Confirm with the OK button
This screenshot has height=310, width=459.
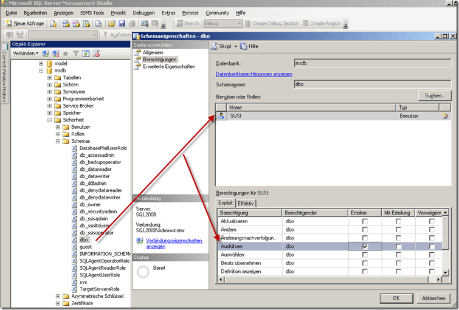coord(396,298)
